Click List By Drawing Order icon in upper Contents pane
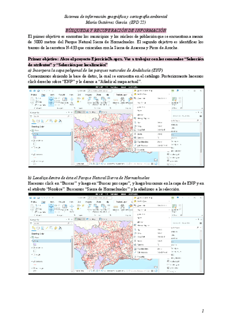 [33, 121]
